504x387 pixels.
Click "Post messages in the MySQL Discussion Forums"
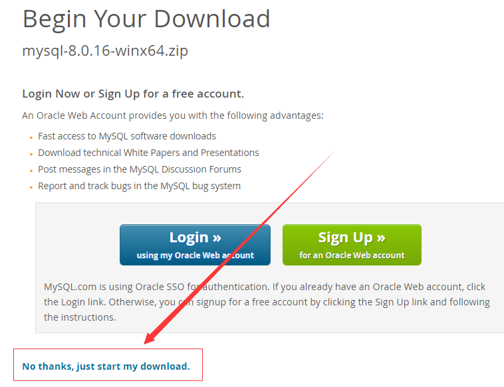[x=140, y=169]
